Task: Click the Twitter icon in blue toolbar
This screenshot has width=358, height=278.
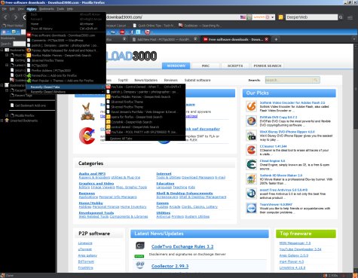Action: (138, 32)
